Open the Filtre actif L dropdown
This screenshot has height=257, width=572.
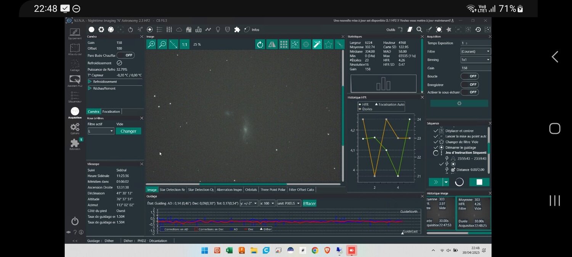tap(101, 131)
